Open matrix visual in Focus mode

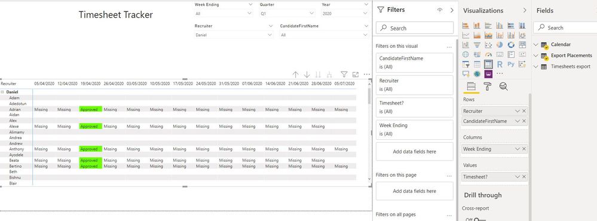pyautogui.click(x=356, y=75)
